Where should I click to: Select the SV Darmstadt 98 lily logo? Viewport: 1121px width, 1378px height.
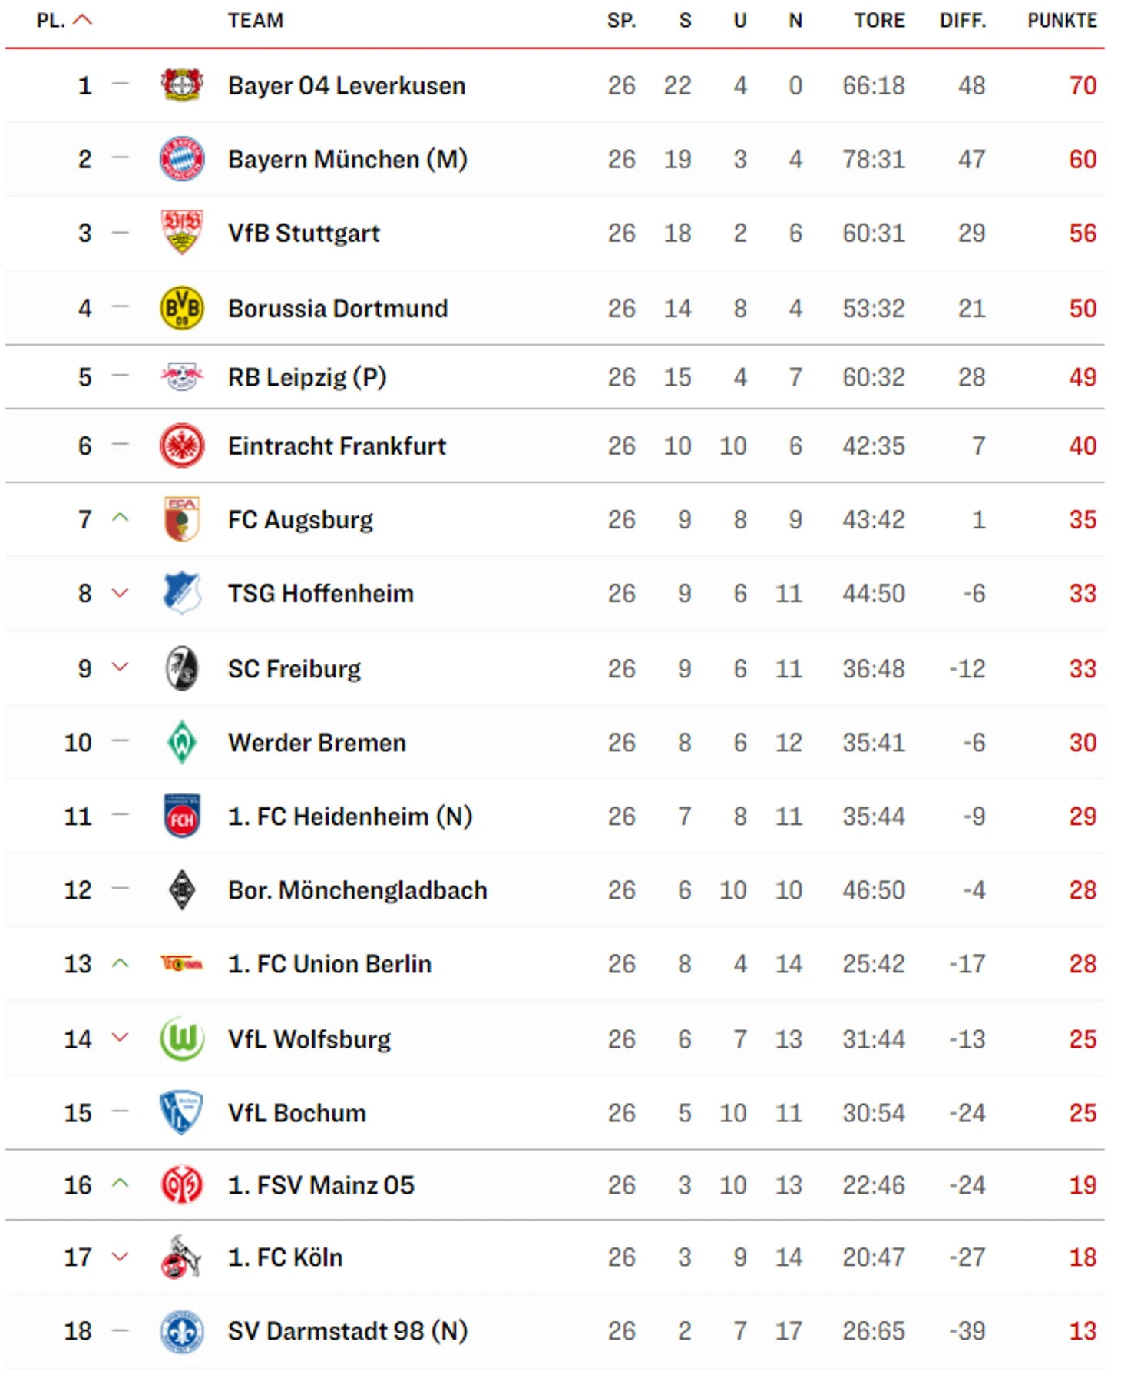pos(182,1331)
